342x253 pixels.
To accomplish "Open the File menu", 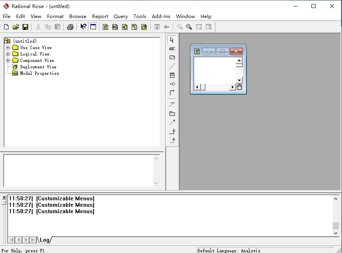I will pyautogui.click(x=6, y=16).
